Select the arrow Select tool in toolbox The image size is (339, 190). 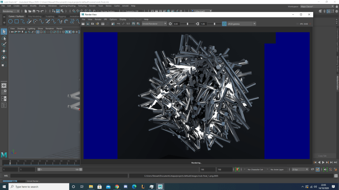coord(4,31)
